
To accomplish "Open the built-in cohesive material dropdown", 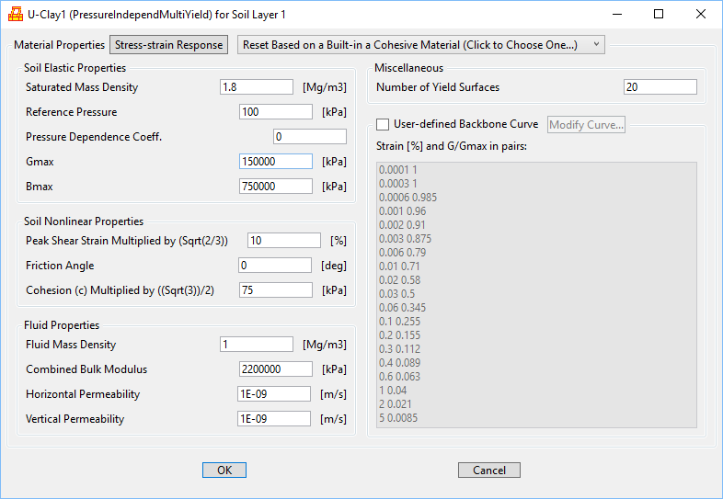I will click(x=420, y=45).
